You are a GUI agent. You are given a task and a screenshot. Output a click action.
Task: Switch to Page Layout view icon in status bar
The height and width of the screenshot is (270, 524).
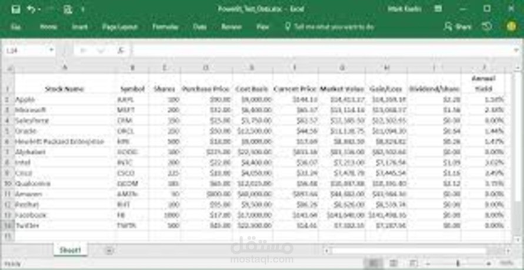coord(393,264)
